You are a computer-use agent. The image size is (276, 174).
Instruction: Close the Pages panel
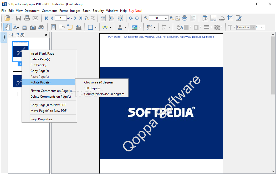click(x=46, y=35)
